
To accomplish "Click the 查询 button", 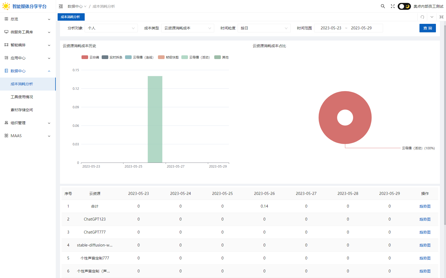I will pos(428,28).
